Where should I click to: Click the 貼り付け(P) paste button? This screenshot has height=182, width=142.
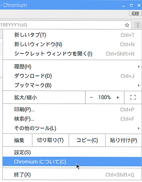(x=123, y=140)
